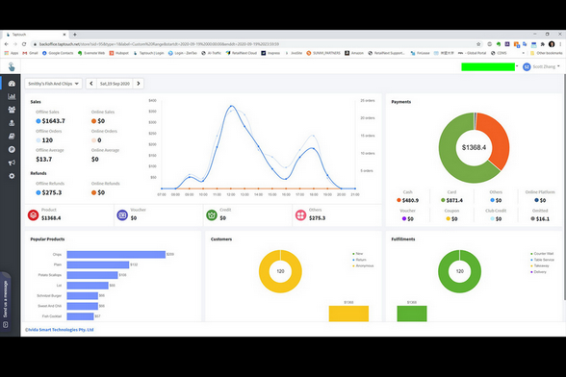Image resolution: width=566 pixels, height=377 pixels.
Task: Open the megaphone marketing sidebar icon
Action: pos(12,163)
